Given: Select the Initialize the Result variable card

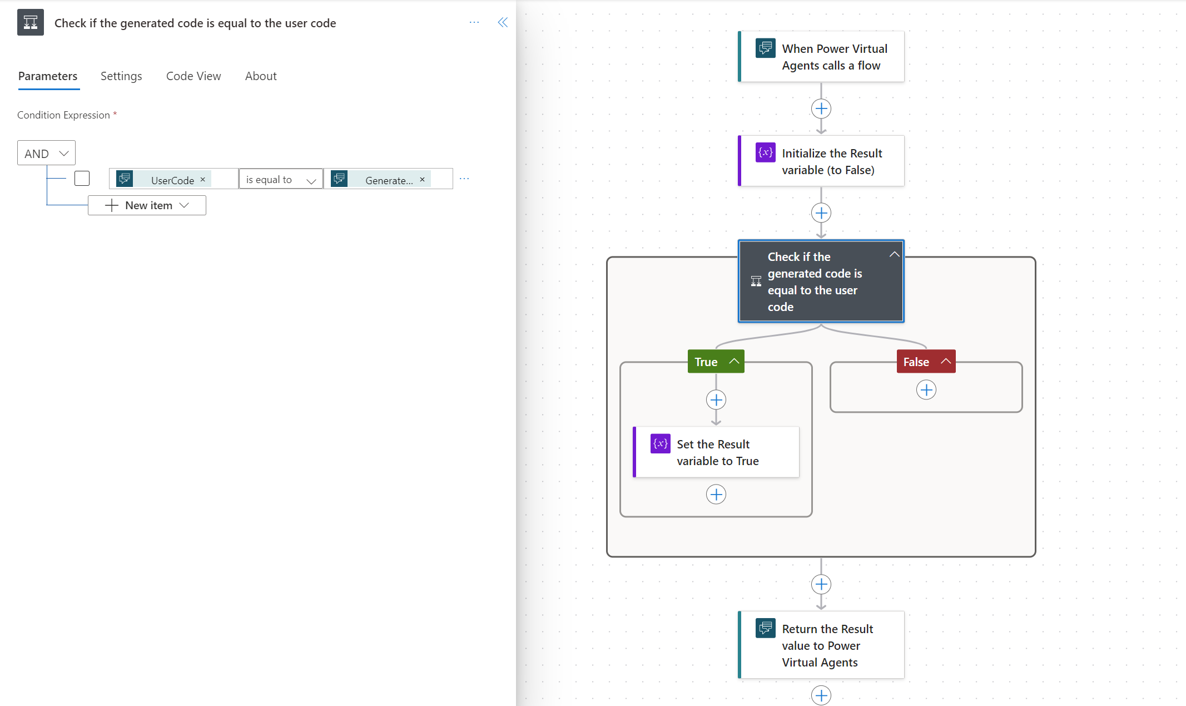Looking at the screenshot, I should pyautogui.click(x=821, y=161).
